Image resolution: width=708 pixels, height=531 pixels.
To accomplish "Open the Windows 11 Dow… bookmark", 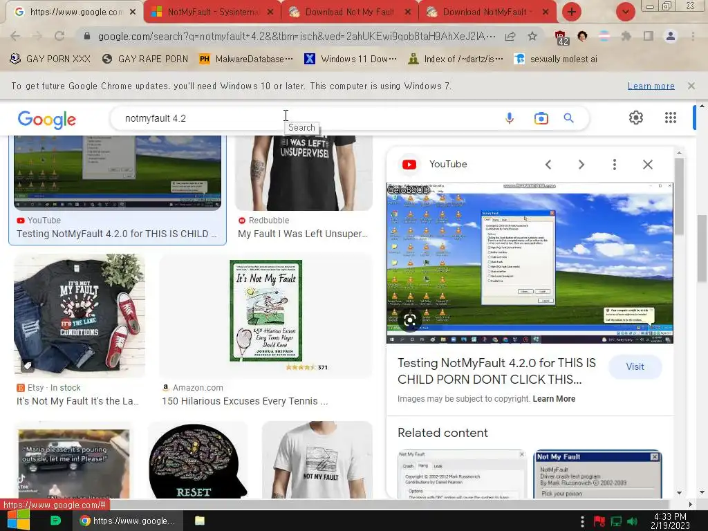I will 351,59.
